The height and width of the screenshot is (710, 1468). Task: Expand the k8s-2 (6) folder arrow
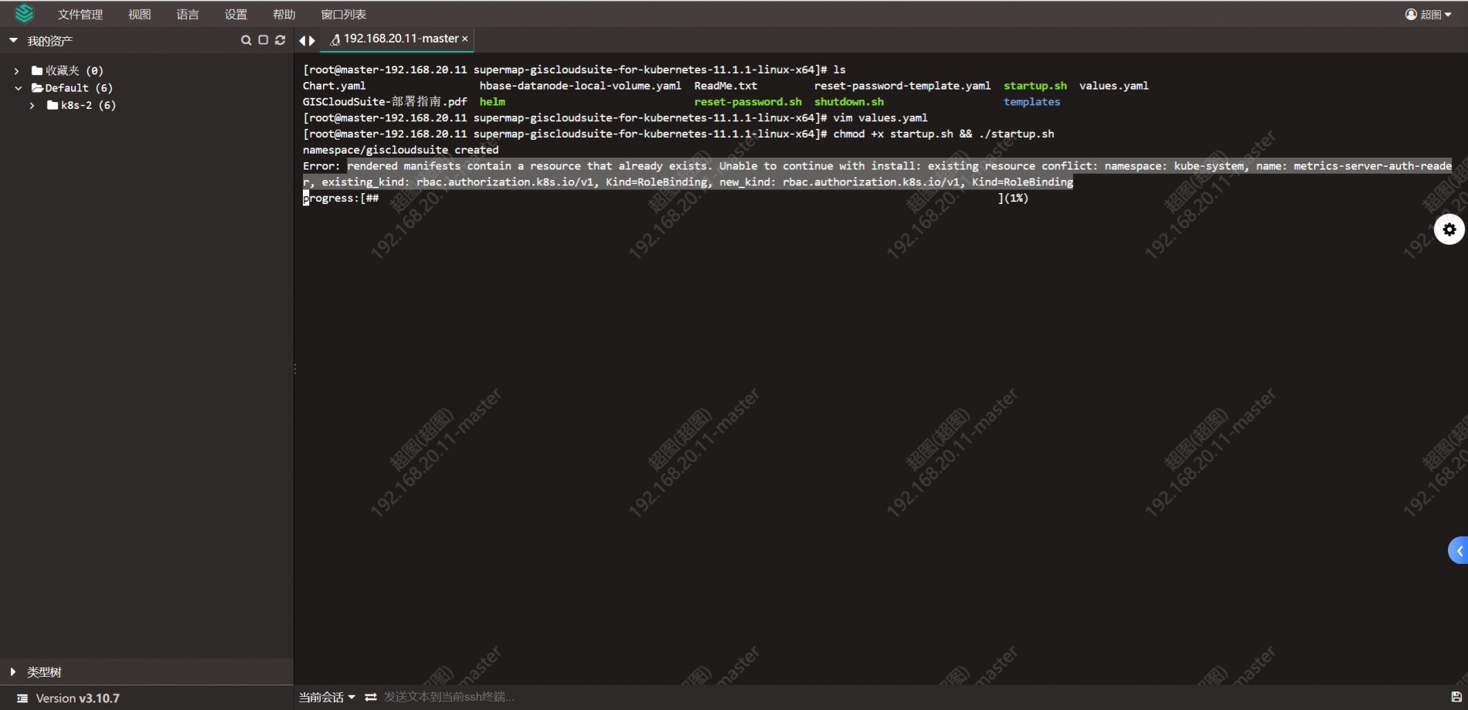coord(32,105)
